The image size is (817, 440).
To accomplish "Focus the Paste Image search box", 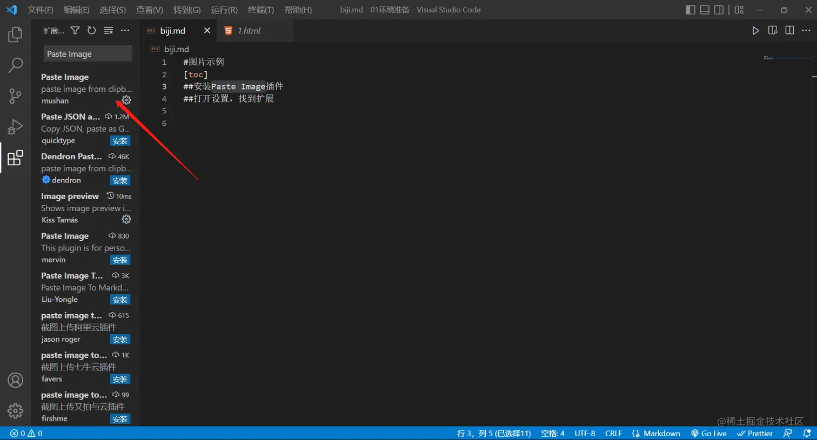I will pos(88,54).
